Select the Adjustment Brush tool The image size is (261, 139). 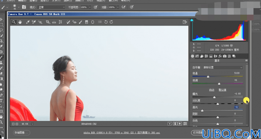80,22
